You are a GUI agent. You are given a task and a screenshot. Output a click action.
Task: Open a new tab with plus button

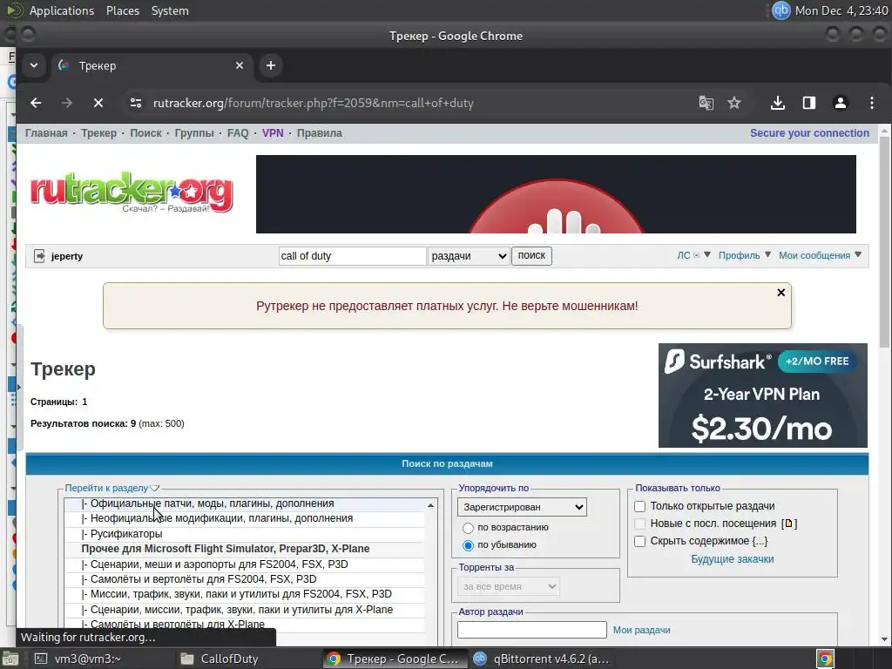(271, 65)
